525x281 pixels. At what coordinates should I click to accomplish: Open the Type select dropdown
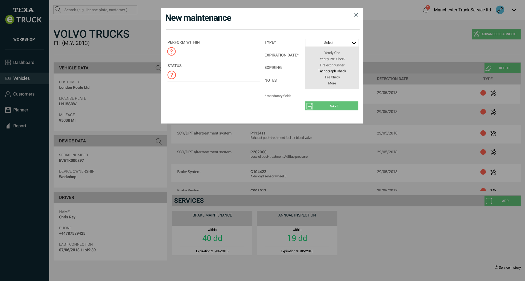pos(332,43)
